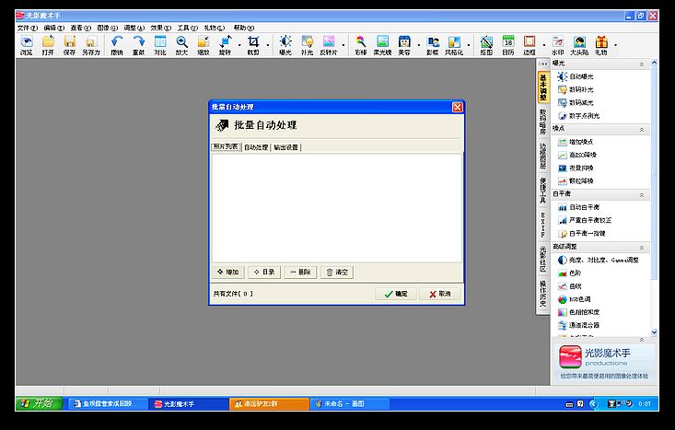This screenshot has width=675, height=430.
Task: Click the 撤销 (Undo) toolbar icon
Action: [117, 44]
